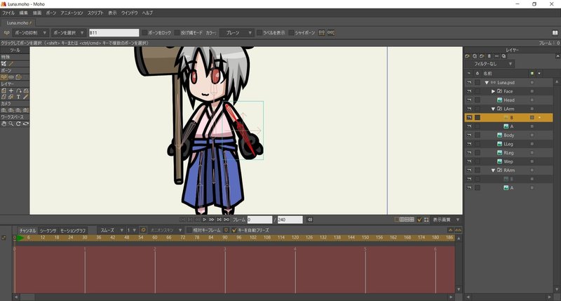Collapse the LArm layer group
This screenshot has width=561, height=301.
click(493, 109)
